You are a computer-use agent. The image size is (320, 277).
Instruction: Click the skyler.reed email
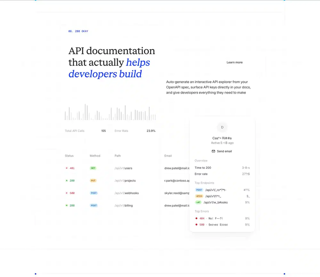click(x=177, y=193)
